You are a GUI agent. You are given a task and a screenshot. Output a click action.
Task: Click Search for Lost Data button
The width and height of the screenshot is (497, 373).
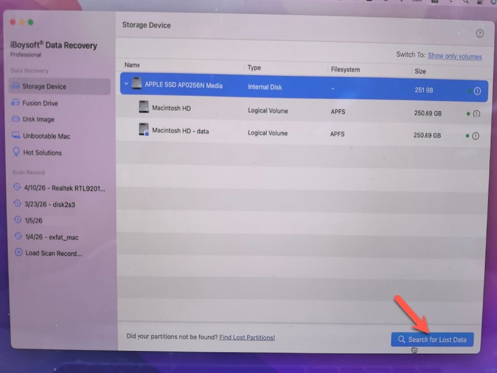click(x=432, y=339)
